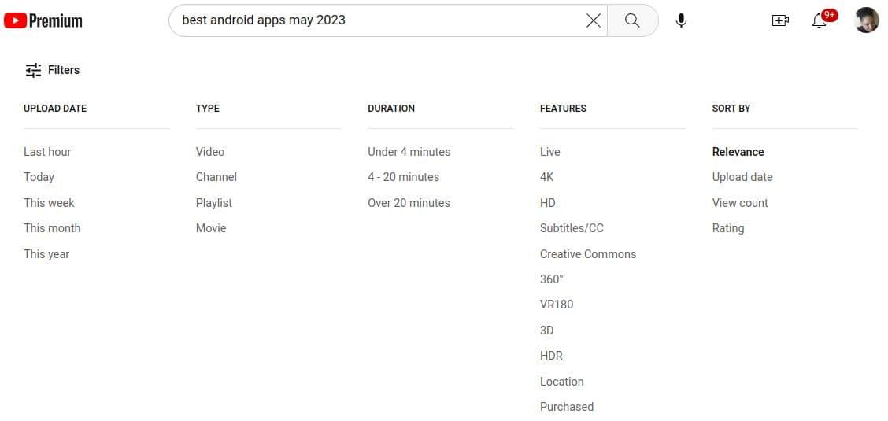Enable Creative Commons feature filter
Screen dimensions: 888x421
(x=588, y=254)
